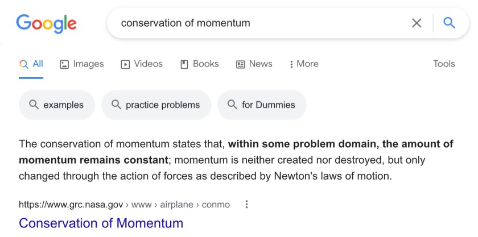Click the Google logo
This screenshot has height=237, width=478.
(46, 23)
